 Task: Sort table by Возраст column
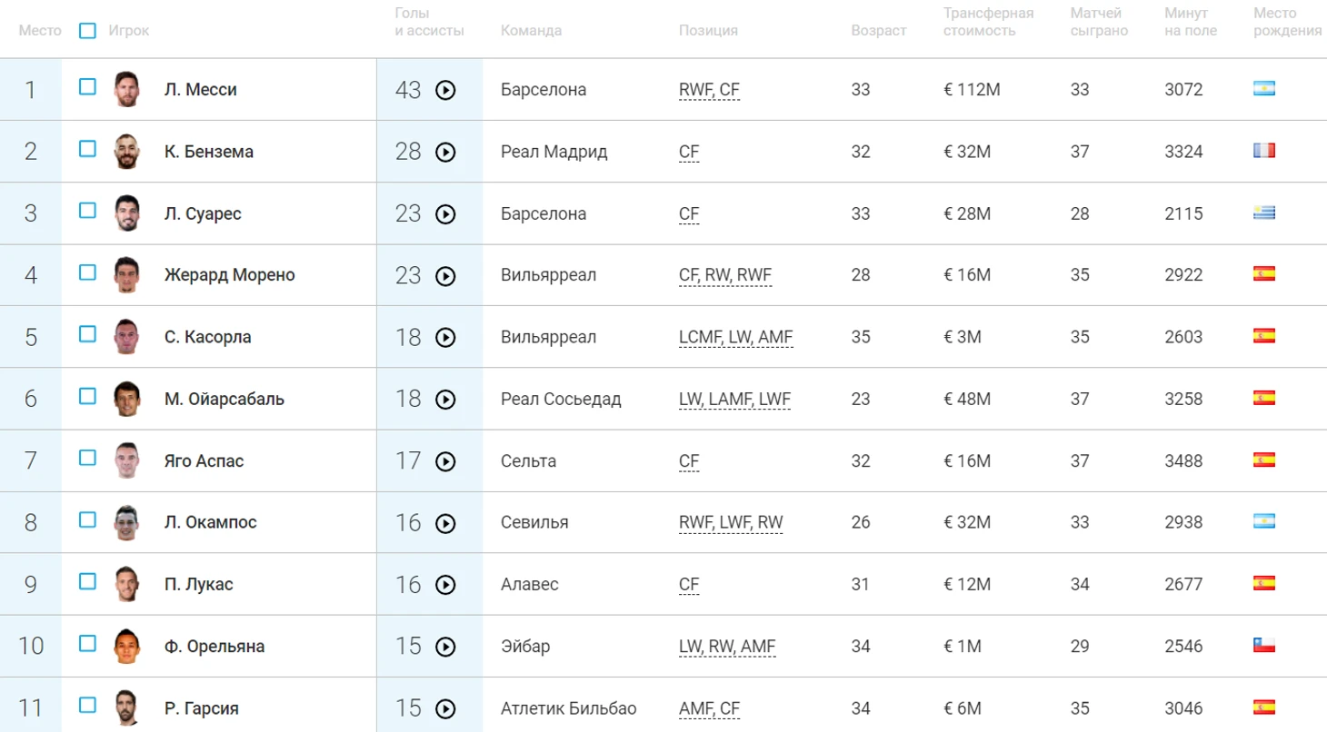tap(879, 31)
